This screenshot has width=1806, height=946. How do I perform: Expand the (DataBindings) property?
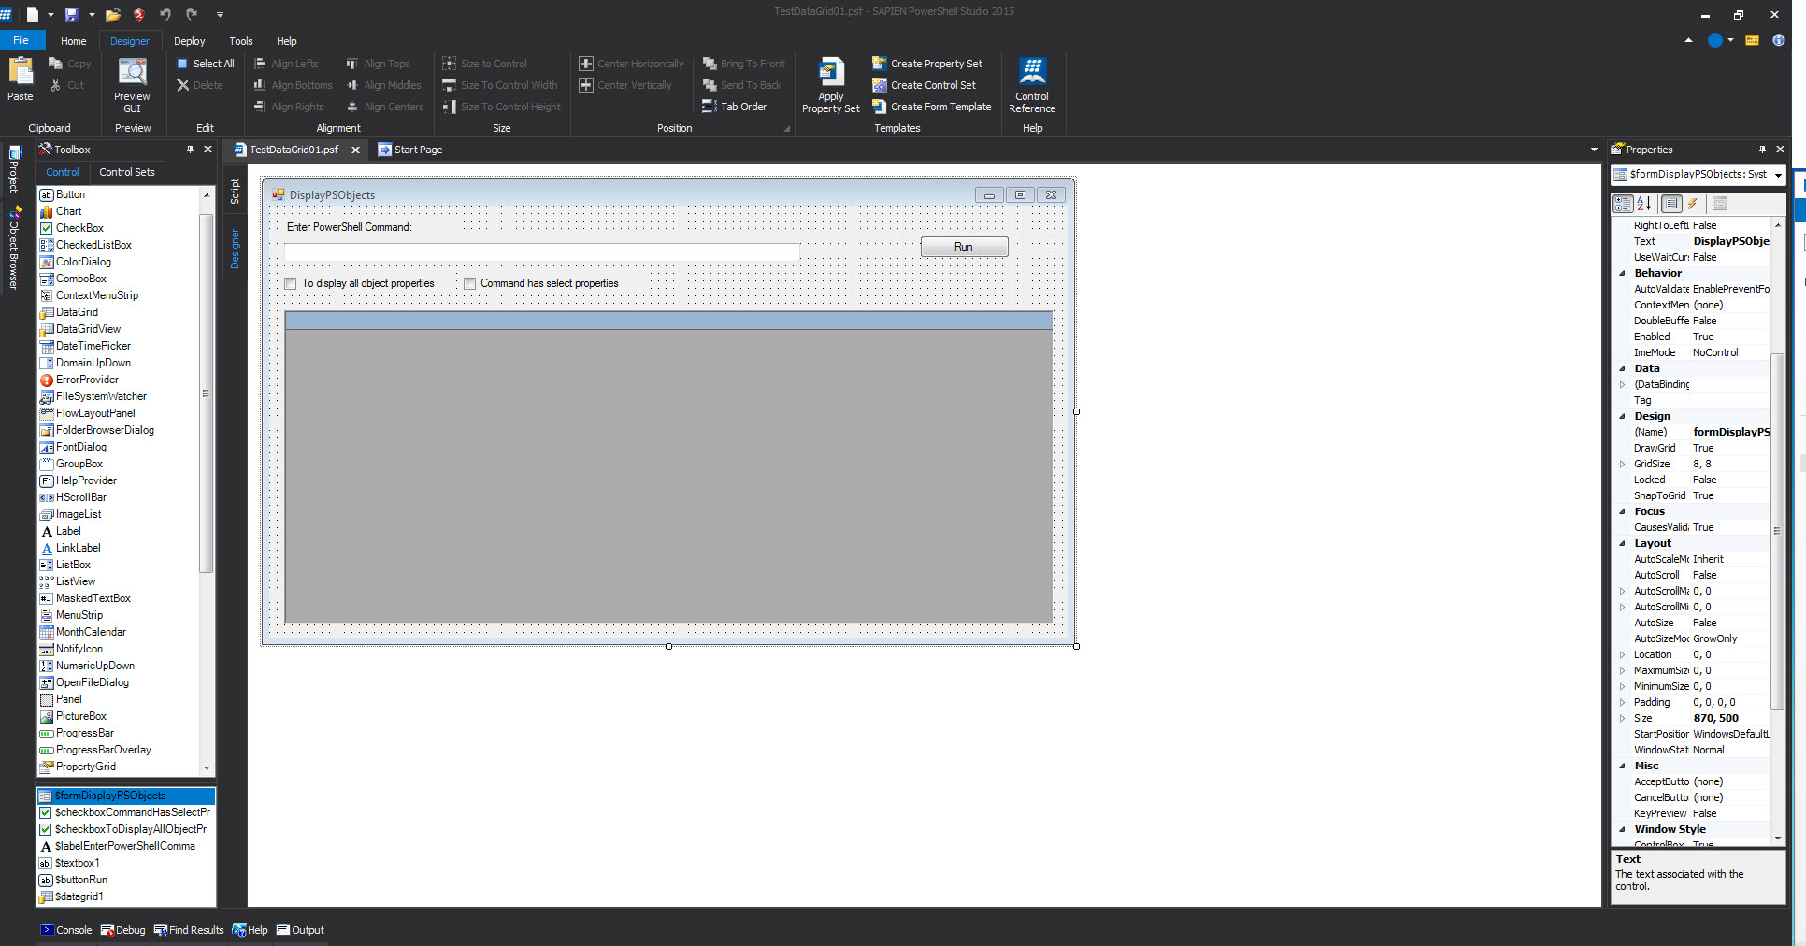tap(1623, 385)
